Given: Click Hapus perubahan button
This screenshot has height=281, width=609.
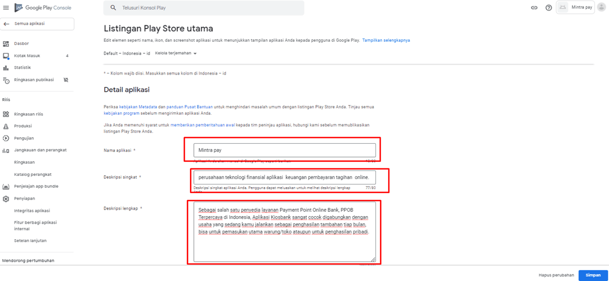Looking at the screenshot, I should click(x=556, y=275).
